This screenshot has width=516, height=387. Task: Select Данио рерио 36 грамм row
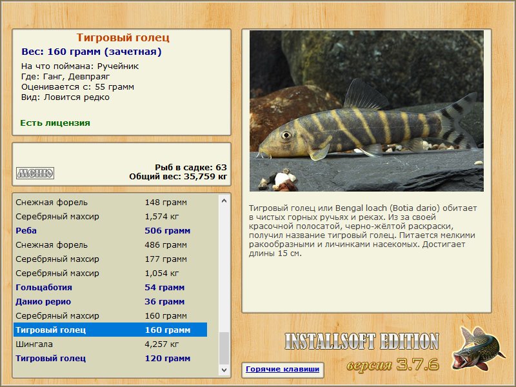pyautogui.click(x=110, y=301)
